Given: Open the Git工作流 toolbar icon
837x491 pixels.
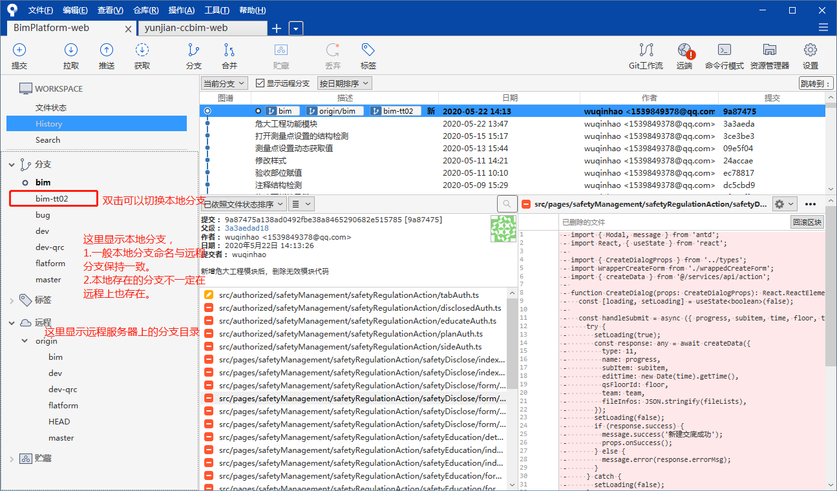Looking at the screenshot, I should (646, 50).
